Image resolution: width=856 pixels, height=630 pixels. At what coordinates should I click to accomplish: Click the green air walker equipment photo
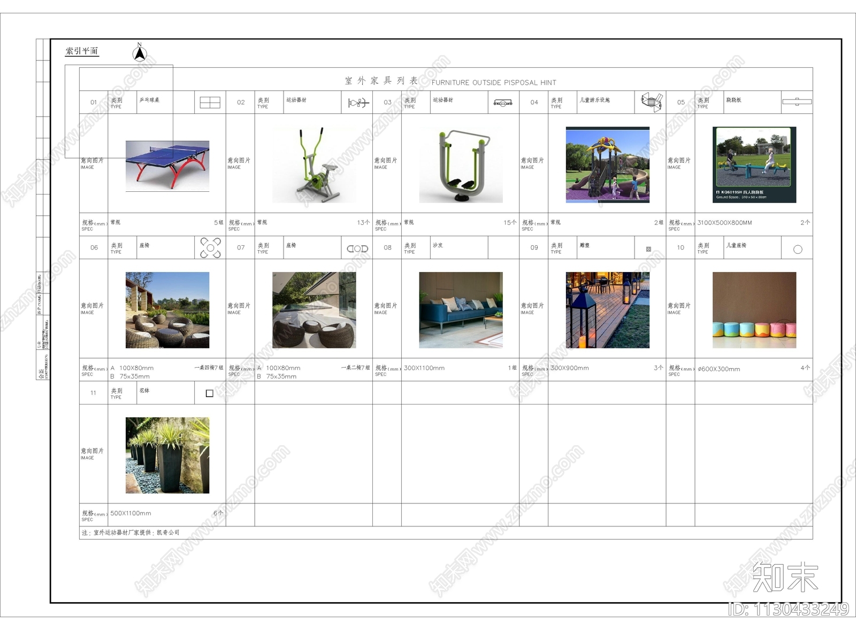pos(461,165)
